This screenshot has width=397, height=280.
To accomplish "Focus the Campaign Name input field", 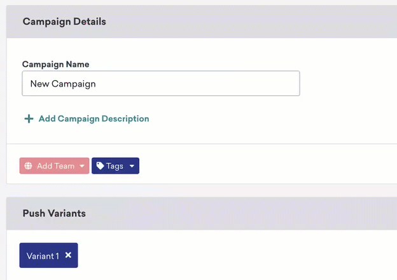I will point(161,83).
